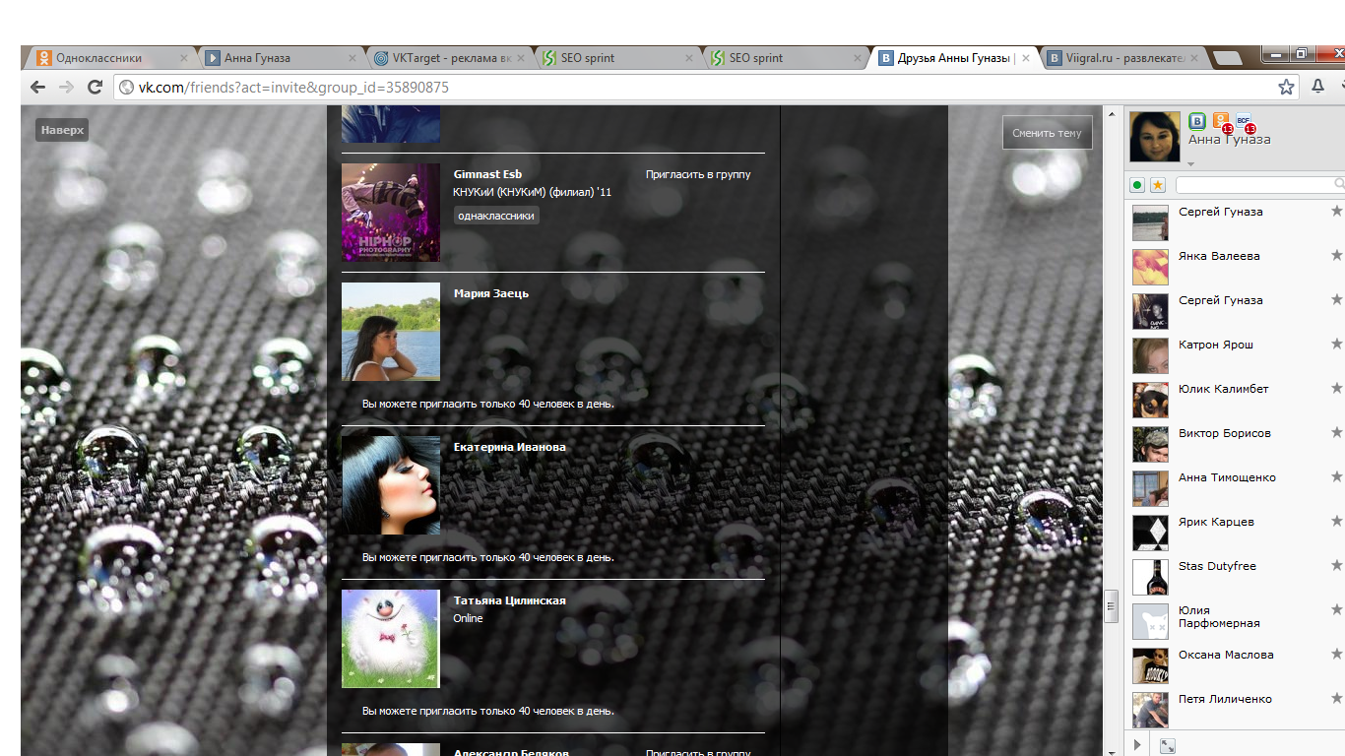Click the Сменить тему button
Viewport: 1345px width, 756px height.
click(1047, 133)
